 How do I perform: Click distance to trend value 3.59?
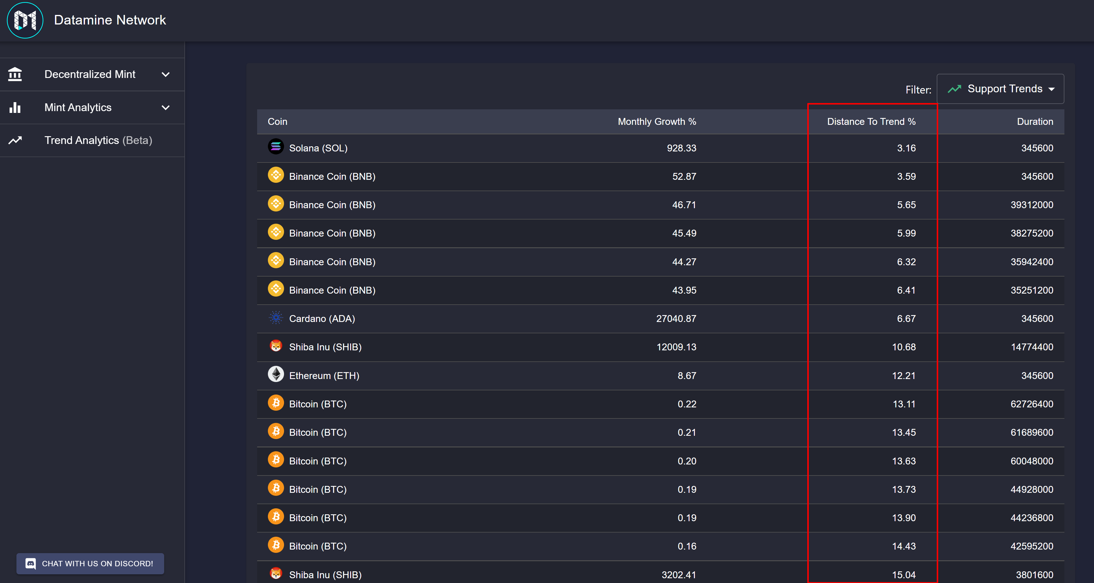click(x=906, y=177)
